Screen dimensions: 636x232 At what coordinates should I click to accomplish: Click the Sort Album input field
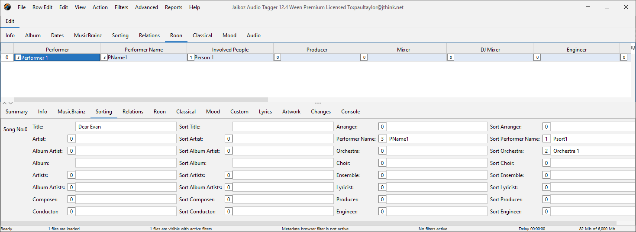pos(283,163)
